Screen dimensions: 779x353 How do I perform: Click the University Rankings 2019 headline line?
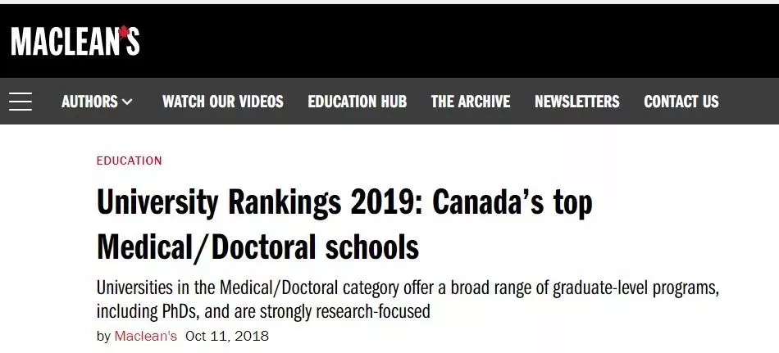344,202
